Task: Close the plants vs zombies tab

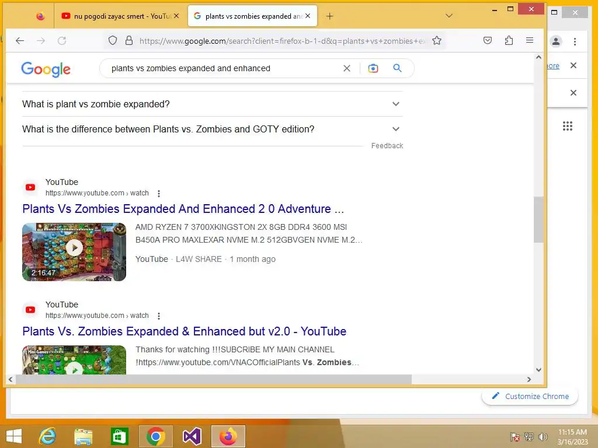Action: click(x=308, y=16)
